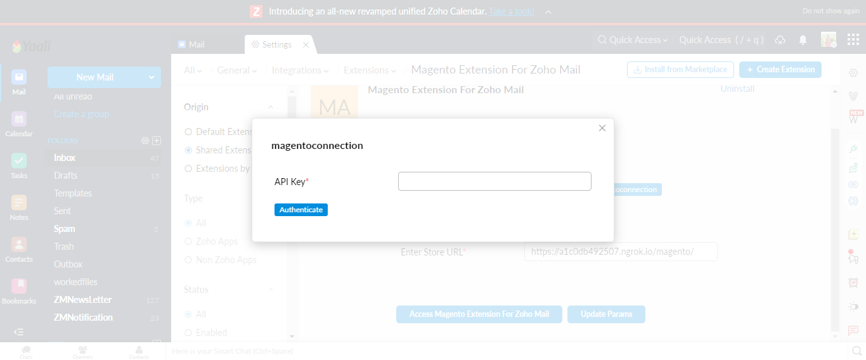
Task: Open the Notes app icon
Action: click(x=19, y=203)
